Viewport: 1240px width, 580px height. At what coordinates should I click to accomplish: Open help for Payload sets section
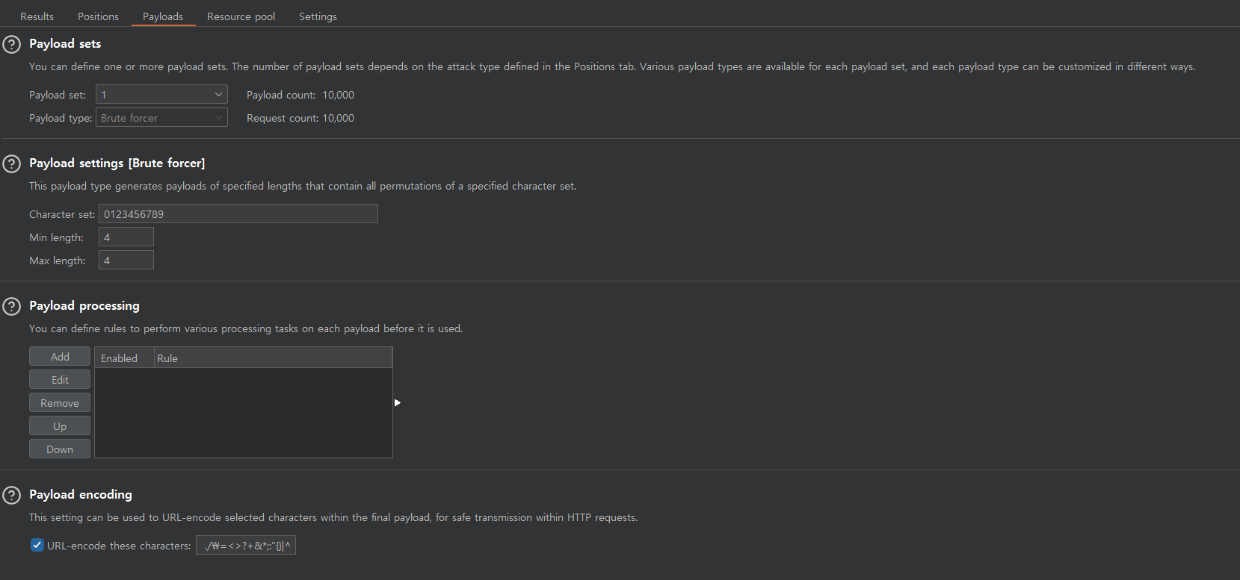[11, 44]
